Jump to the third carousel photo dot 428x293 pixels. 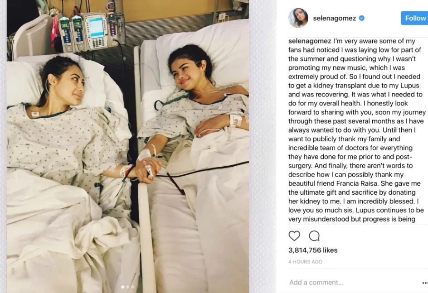click(133, 287)
